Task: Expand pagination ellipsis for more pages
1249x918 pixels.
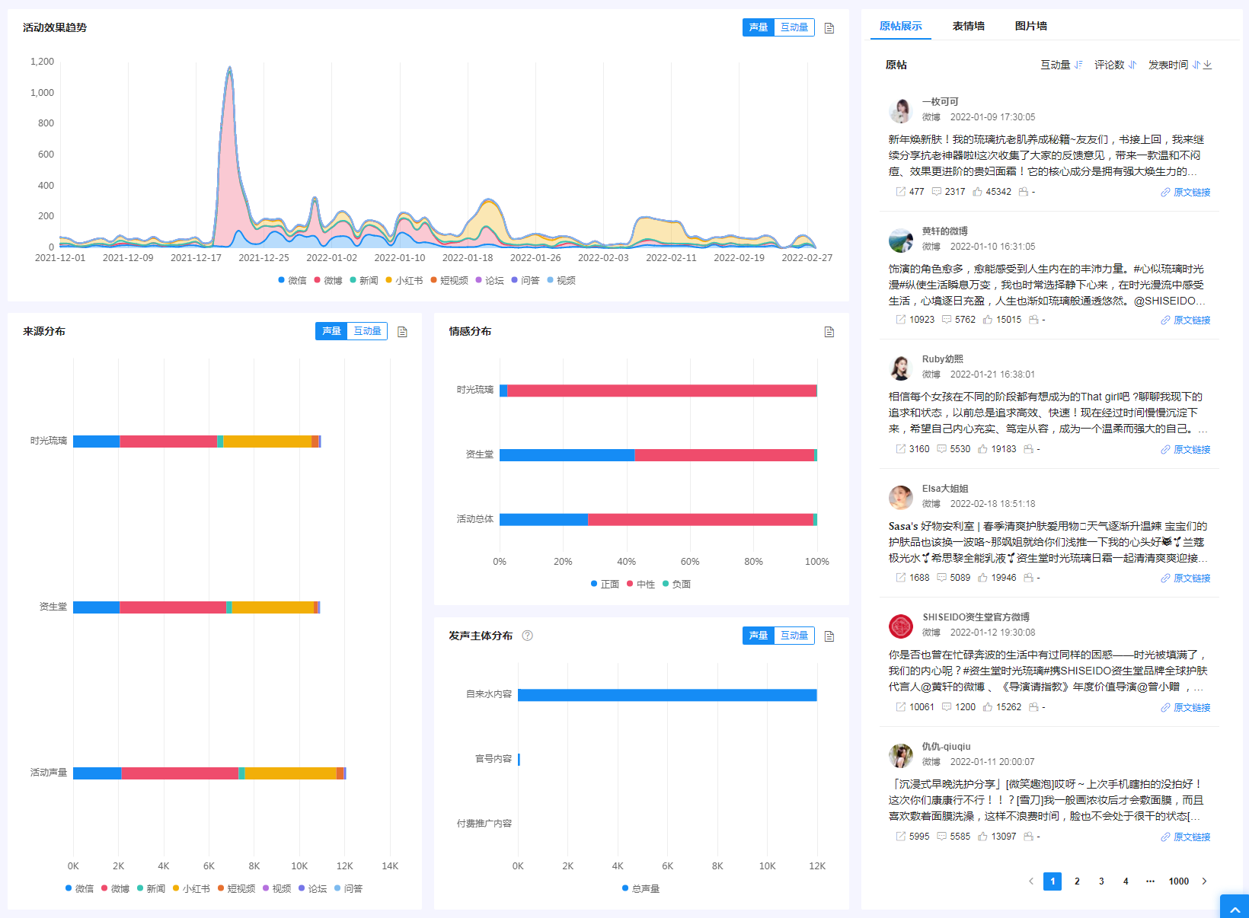Action: pos(1150,881)
